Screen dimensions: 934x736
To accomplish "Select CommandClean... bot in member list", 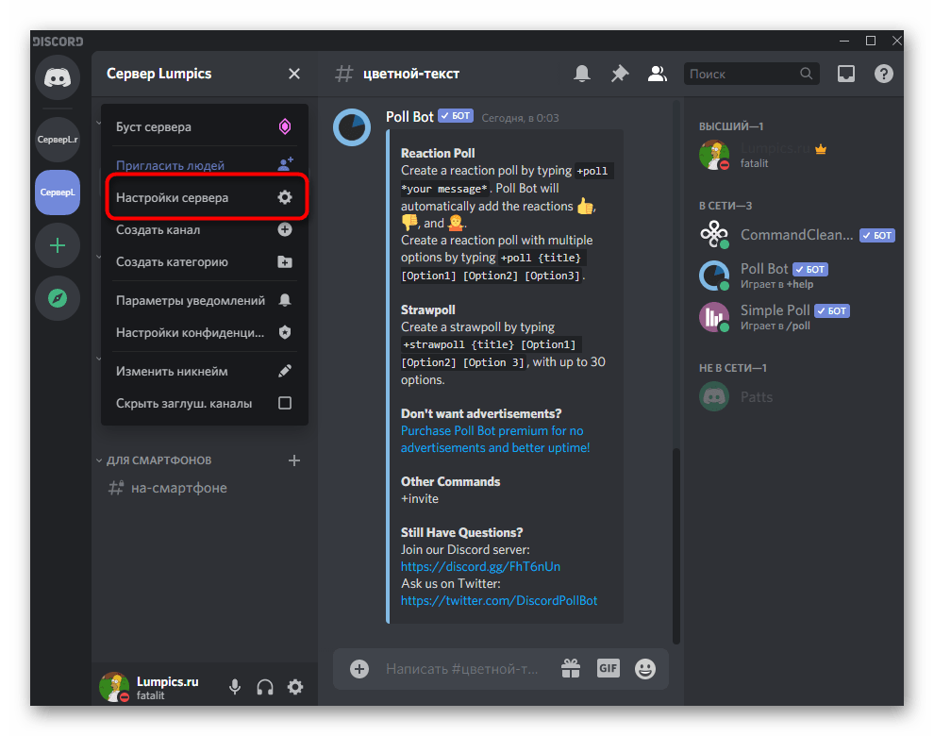I will tap(796, 235).
